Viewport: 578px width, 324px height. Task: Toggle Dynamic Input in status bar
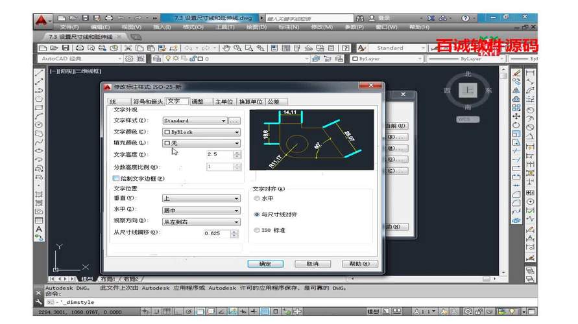point(243,312)
